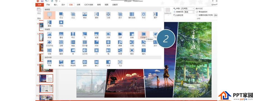Apply the Reveal (显示) transition
This screenshot has height=101, width=253.
pos(120,15)
